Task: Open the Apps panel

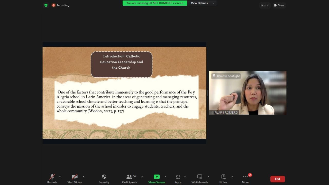Action: point(178,179)
